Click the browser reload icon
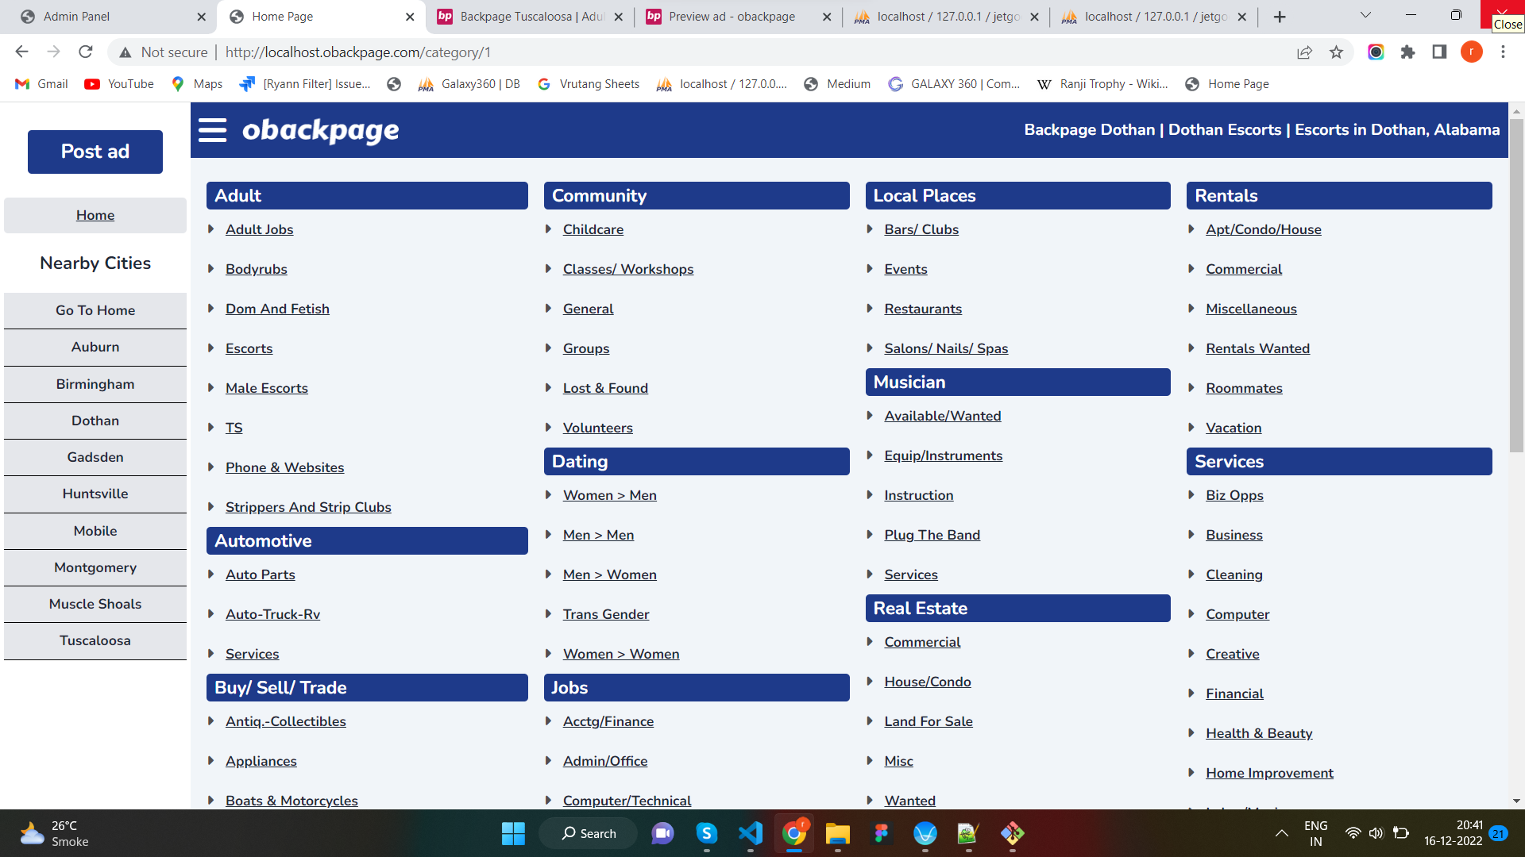The height and width of the screenshot is (857, 1525). [x=86, y=52]
